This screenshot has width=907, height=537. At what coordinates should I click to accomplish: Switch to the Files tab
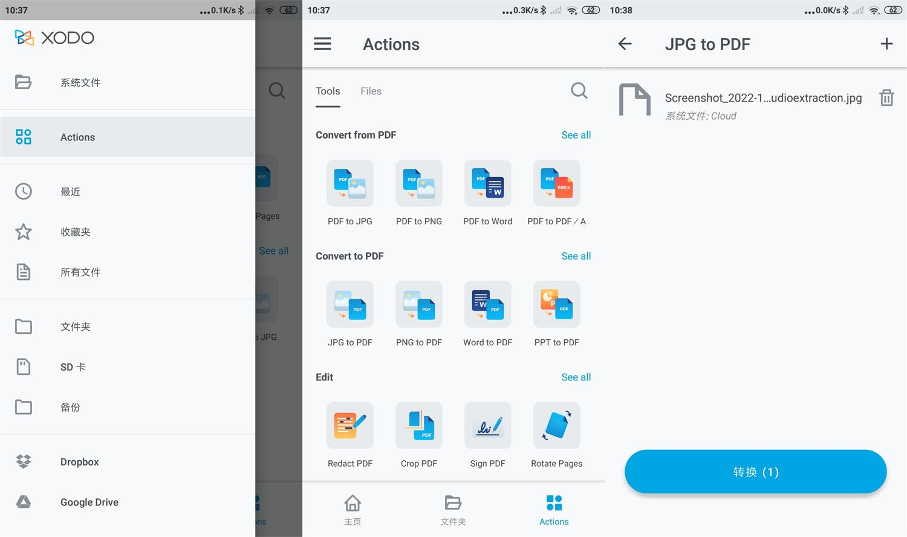[371, 91]
